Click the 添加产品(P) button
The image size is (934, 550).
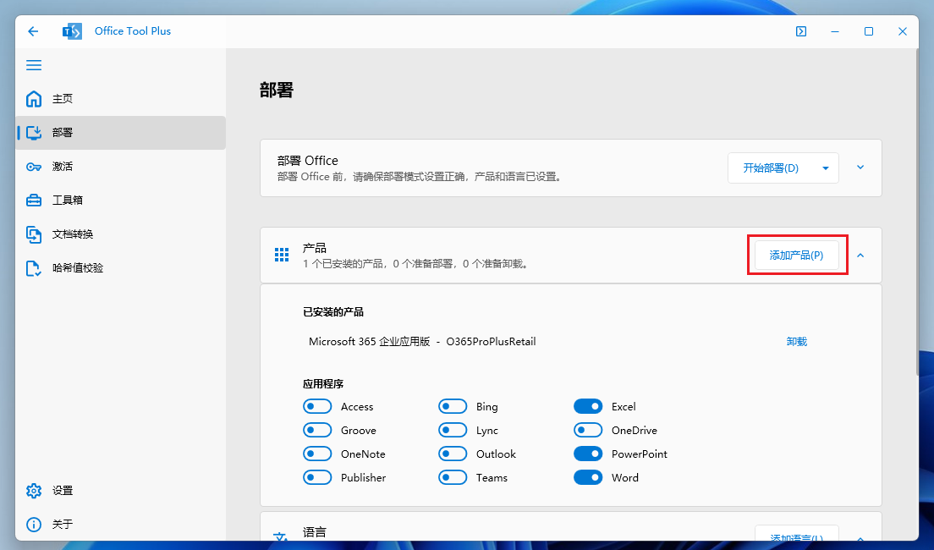[796, 255]
